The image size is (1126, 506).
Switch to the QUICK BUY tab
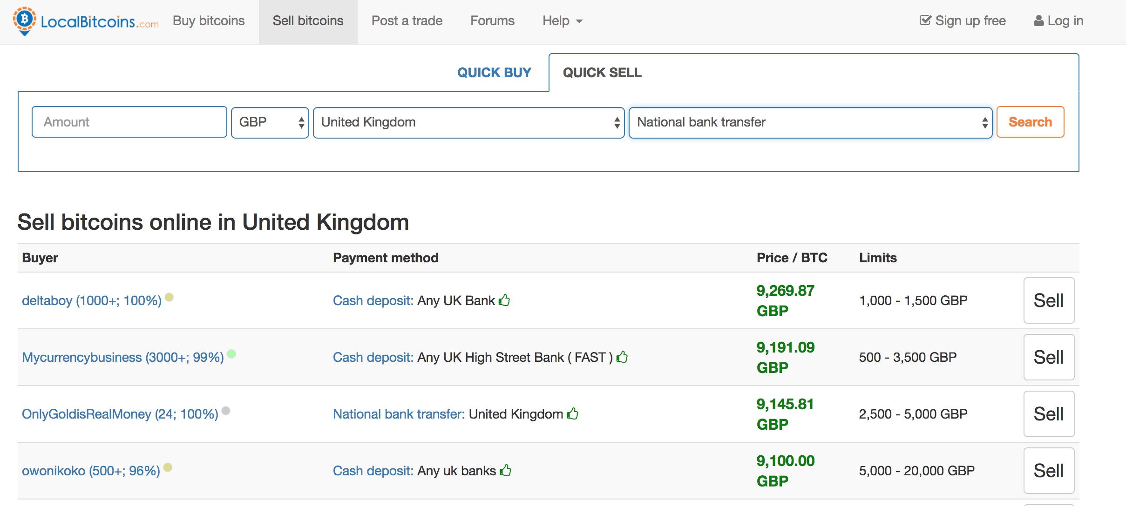[494, 73]
